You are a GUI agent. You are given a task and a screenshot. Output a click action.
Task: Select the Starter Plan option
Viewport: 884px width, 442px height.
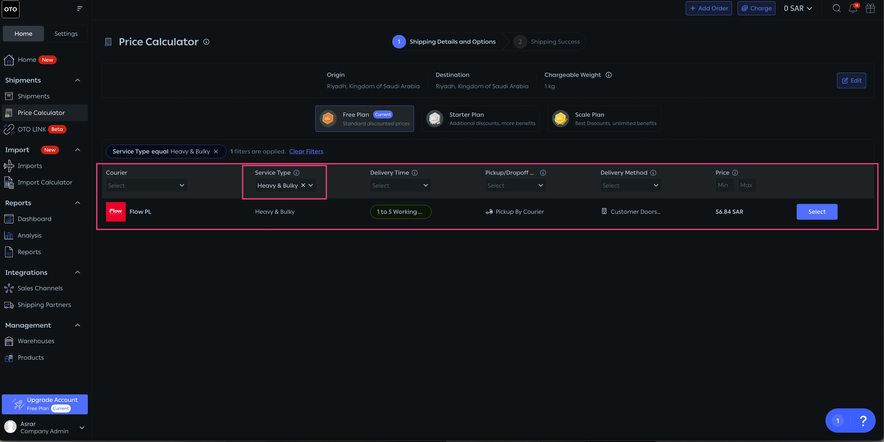(x=480, y=119)
